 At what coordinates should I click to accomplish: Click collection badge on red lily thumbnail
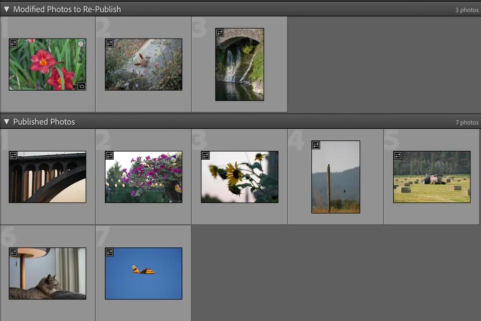click(x=82, y=86)
